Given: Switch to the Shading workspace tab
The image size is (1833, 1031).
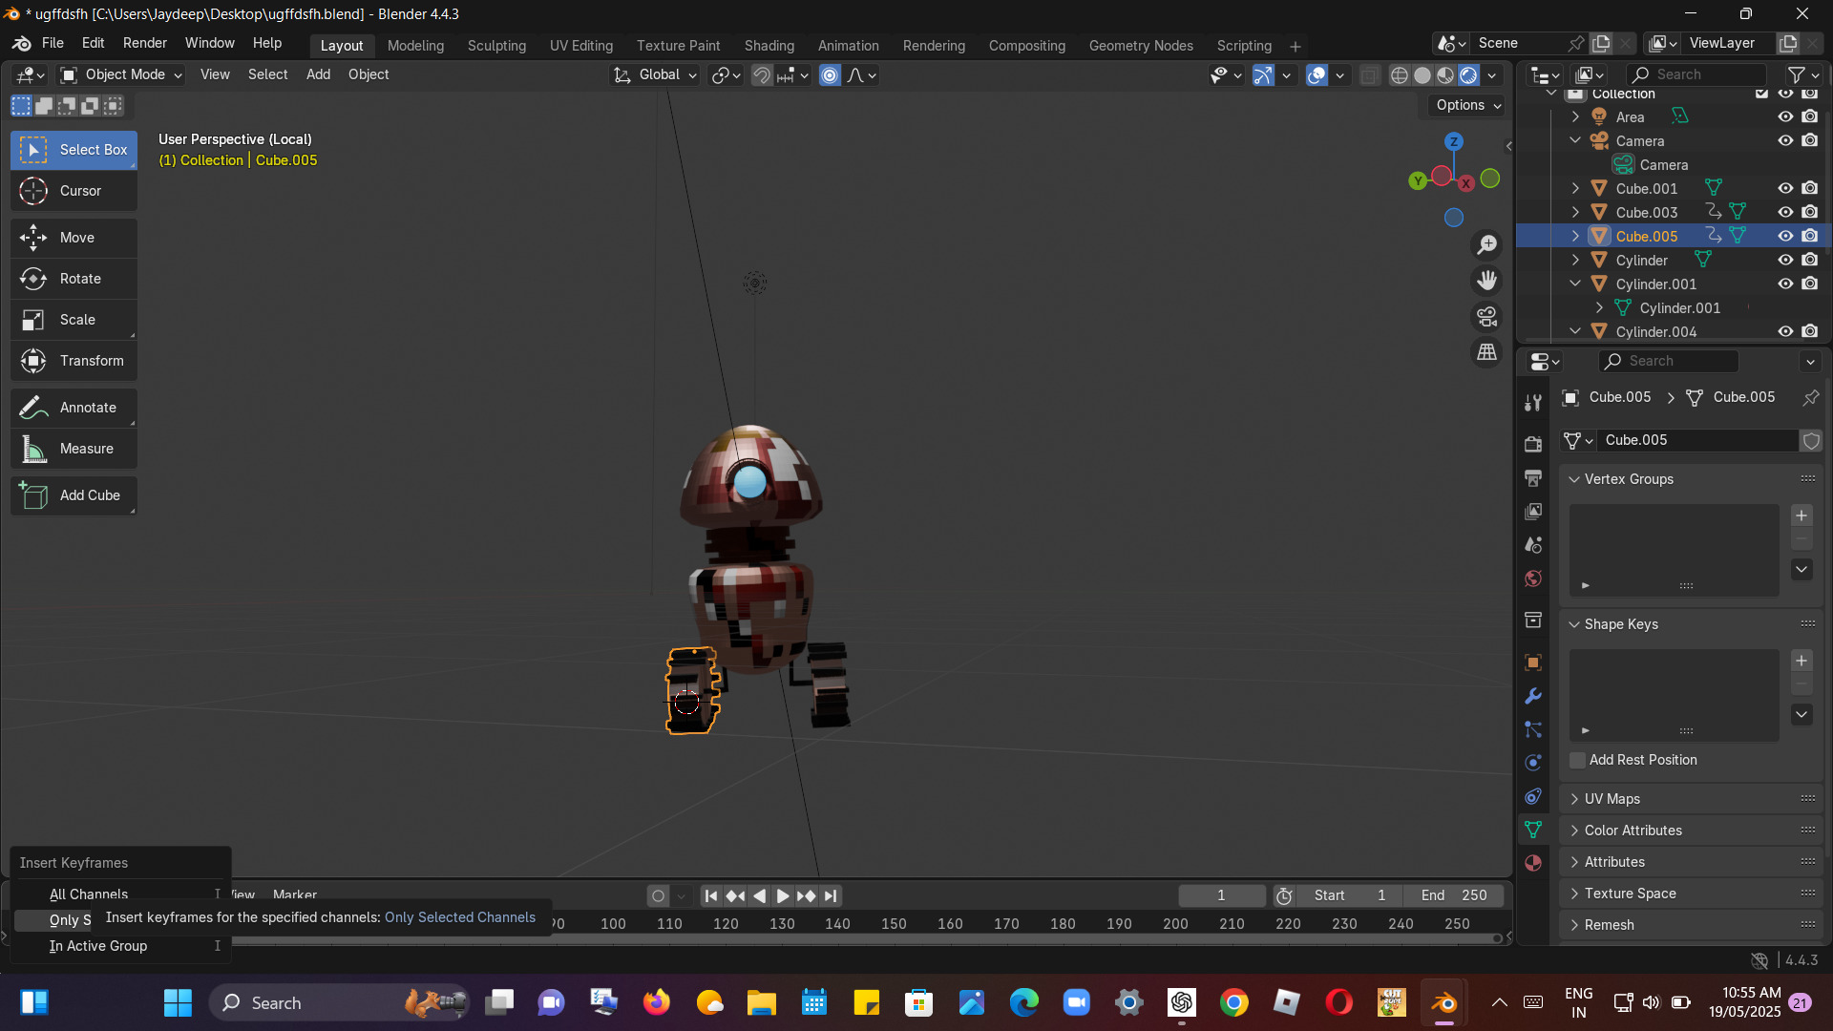Looking at the screenshot, I should [x=769, y=46].
